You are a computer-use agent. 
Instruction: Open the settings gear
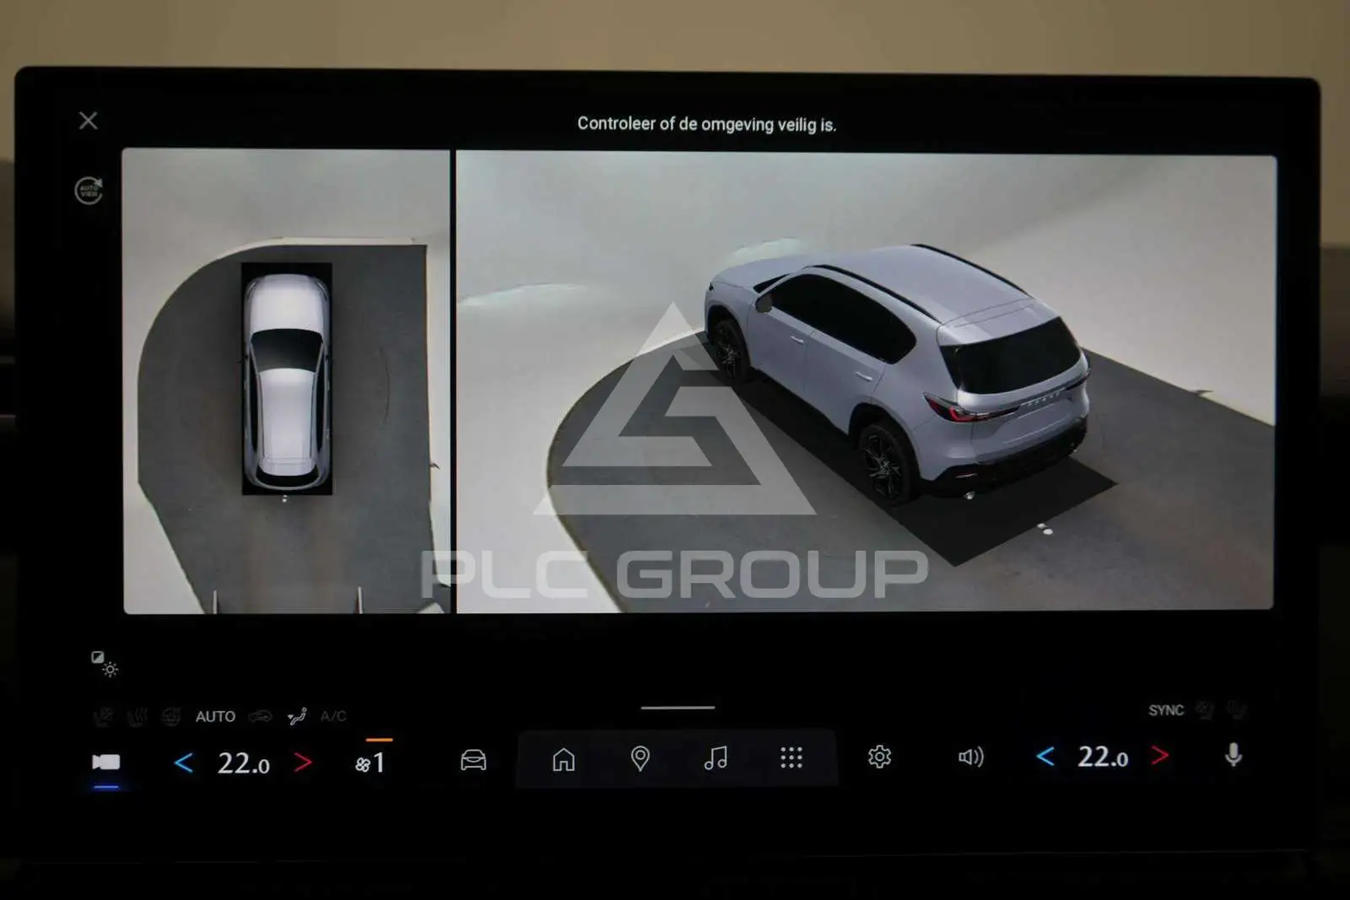879,757
